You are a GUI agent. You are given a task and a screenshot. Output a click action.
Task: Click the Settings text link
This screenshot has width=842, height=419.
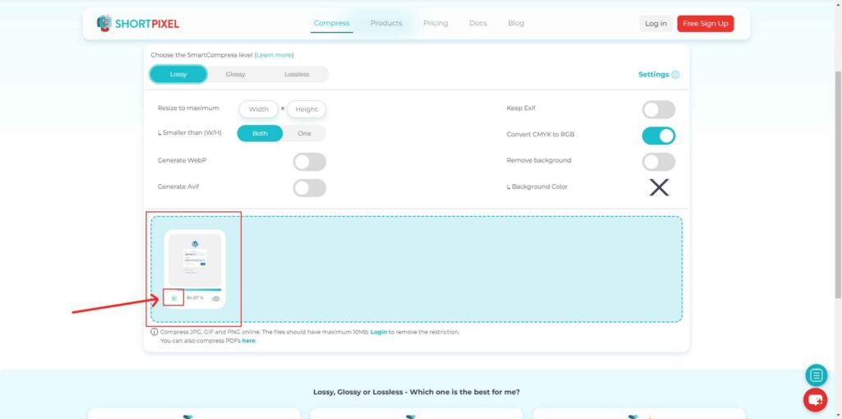tap(654, 75)
